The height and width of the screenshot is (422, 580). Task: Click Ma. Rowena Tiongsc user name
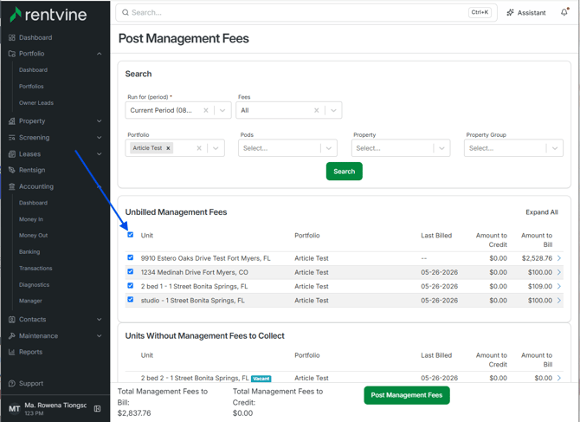pyautogui.click(x=55, y=406)
